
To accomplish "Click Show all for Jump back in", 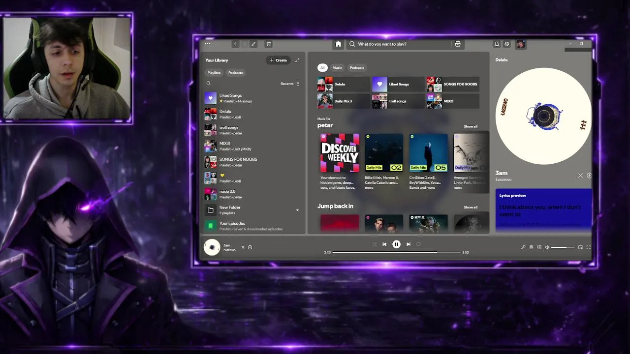I will (x=471, y=207).
